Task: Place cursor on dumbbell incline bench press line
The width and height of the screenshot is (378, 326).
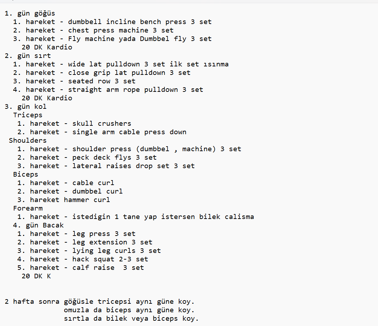Action: click(112, 22)
